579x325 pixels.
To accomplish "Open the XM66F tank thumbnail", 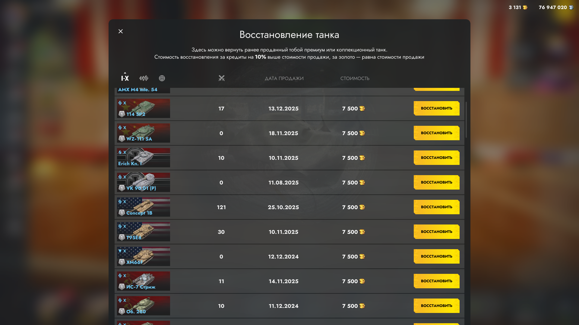I will [x=144, y=256].
